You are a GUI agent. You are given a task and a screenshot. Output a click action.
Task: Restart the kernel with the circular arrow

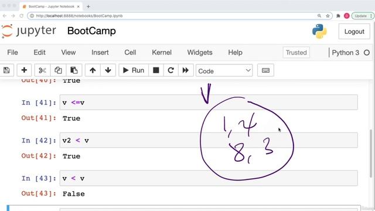[x=171, y=70]
